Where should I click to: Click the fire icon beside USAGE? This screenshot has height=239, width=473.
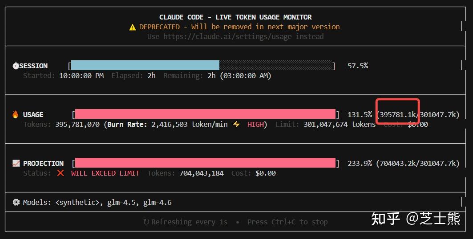[x=16, y=115]
